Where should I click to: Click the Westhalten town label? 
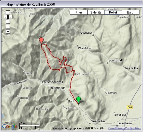pos(131,68)
